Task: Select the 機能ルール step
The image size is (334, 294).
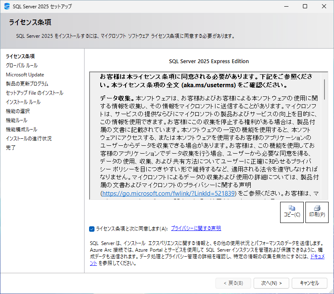Action: coord(17,120)
